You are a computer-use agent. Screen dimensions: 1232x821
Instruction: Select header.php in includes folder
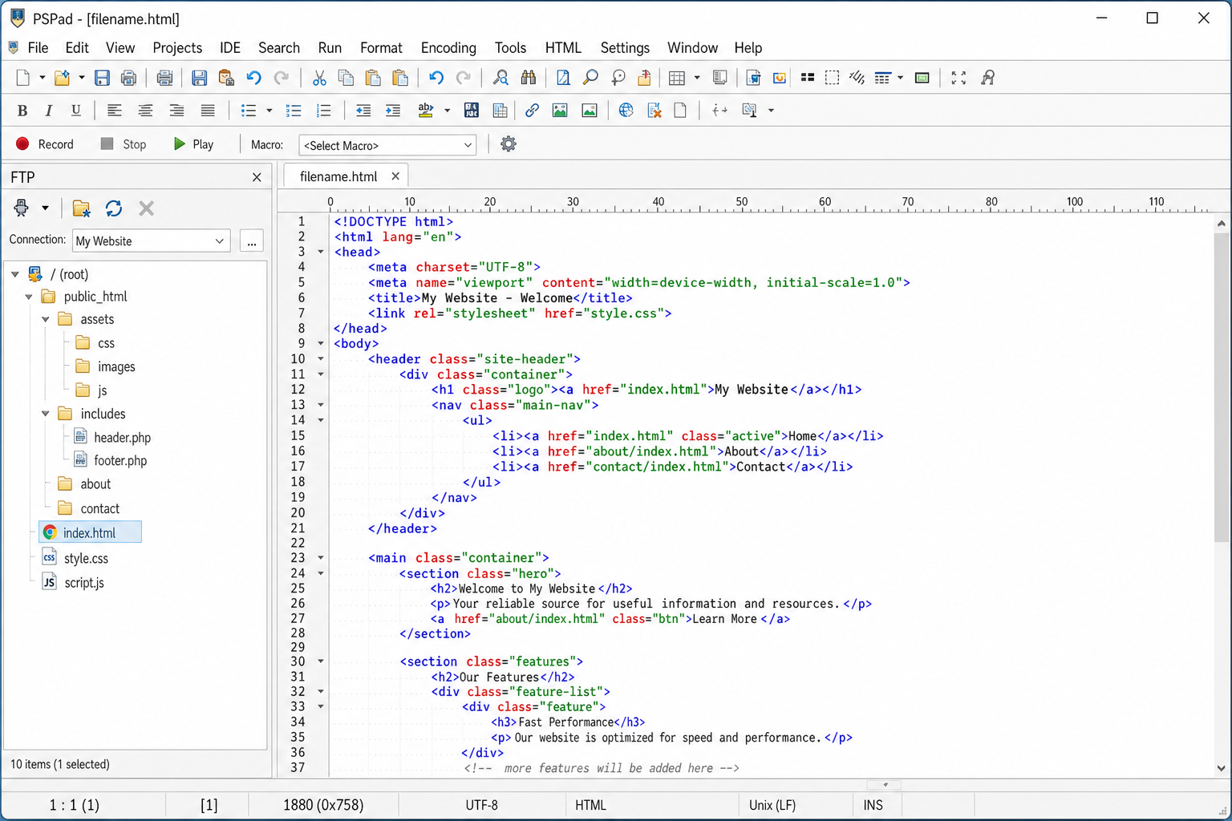pos(112,437)
